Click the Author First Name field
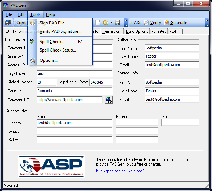The image size is (212, 191). tap(172, 48)
